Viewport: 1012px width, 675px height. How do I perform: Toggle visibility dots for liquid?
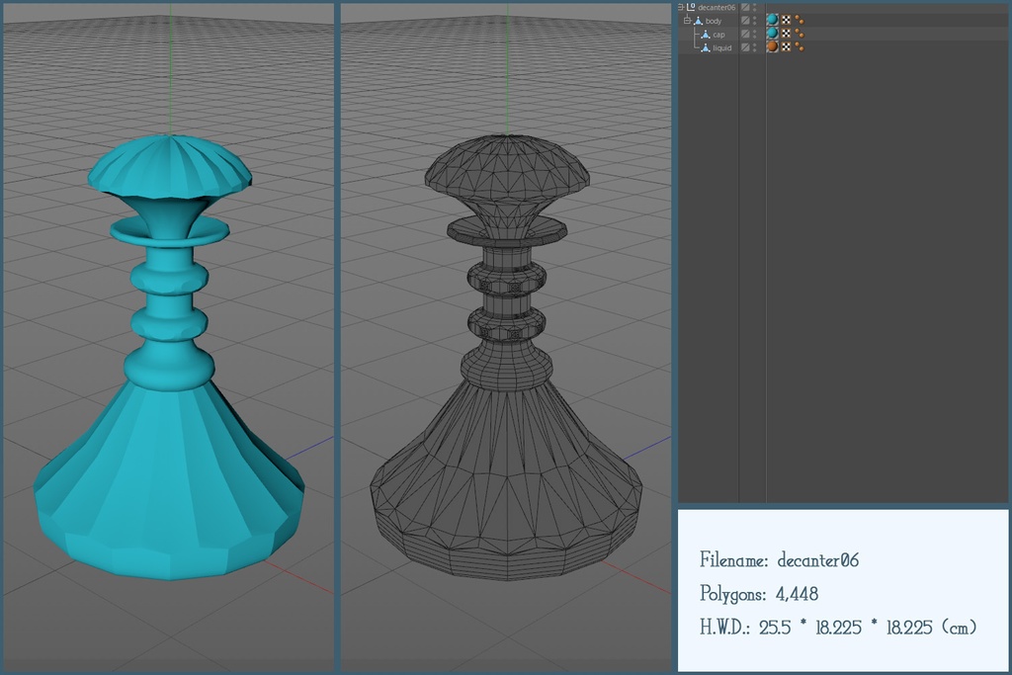click(754, 47)
